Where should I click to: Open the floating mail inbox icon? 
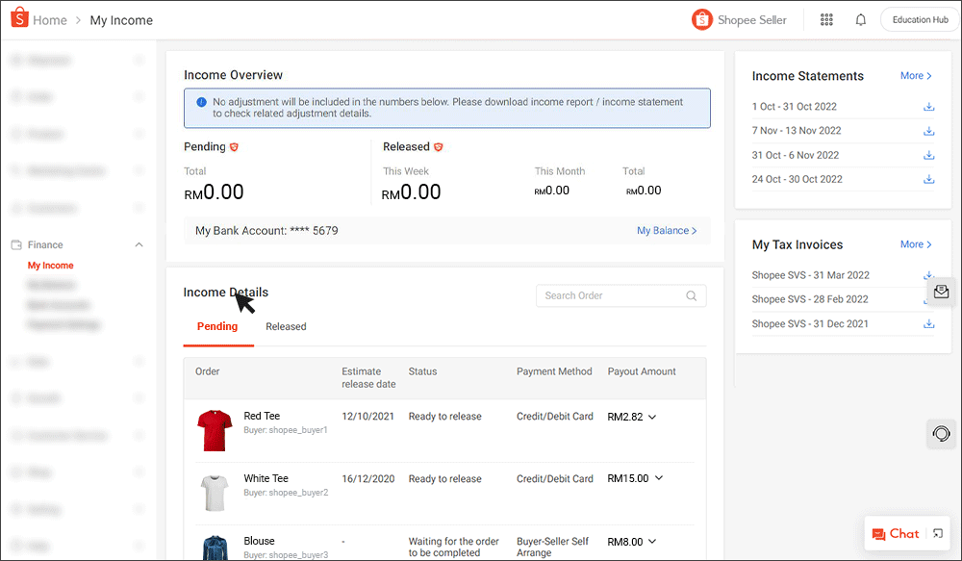tap(941, 292)
